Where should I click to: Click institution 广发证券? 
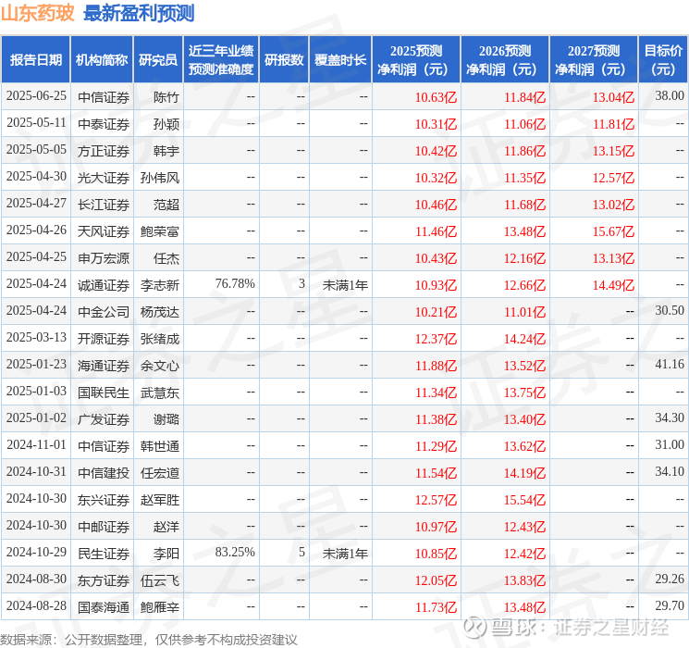tap(104, 419)
